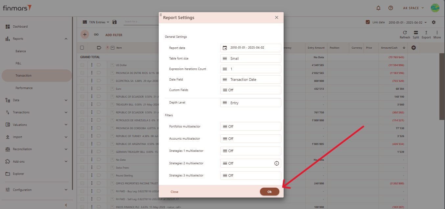This screenshot has width=445, height=209.
Task: Click the Report date field in the dialog
Action: [x=250, y=48]
